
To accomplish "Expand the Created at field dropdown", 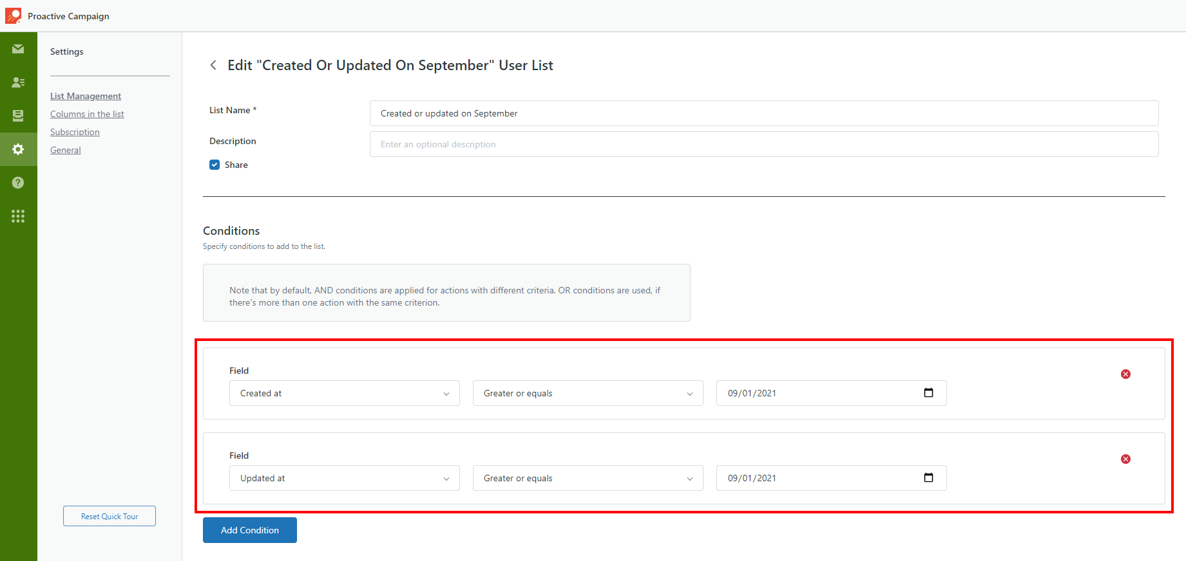I will pyautogui.click(x=345, y=393).
